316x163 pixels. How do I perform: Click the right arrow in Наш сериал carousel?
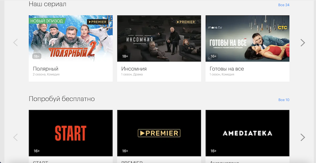click(x=303, y=43)
